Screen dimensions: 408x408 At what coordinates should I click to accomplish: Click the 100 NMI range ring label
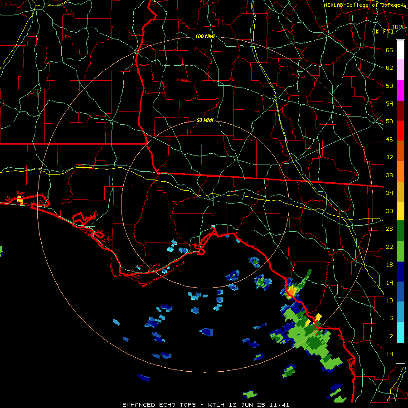(x=205, y=36)
